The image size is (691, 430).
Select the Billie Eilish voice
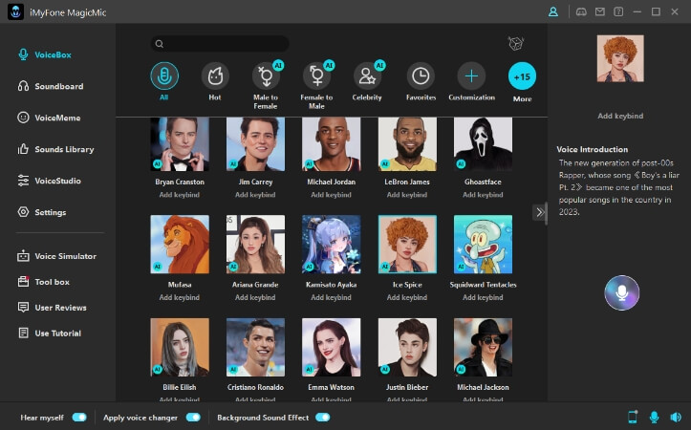coord(180,347)
